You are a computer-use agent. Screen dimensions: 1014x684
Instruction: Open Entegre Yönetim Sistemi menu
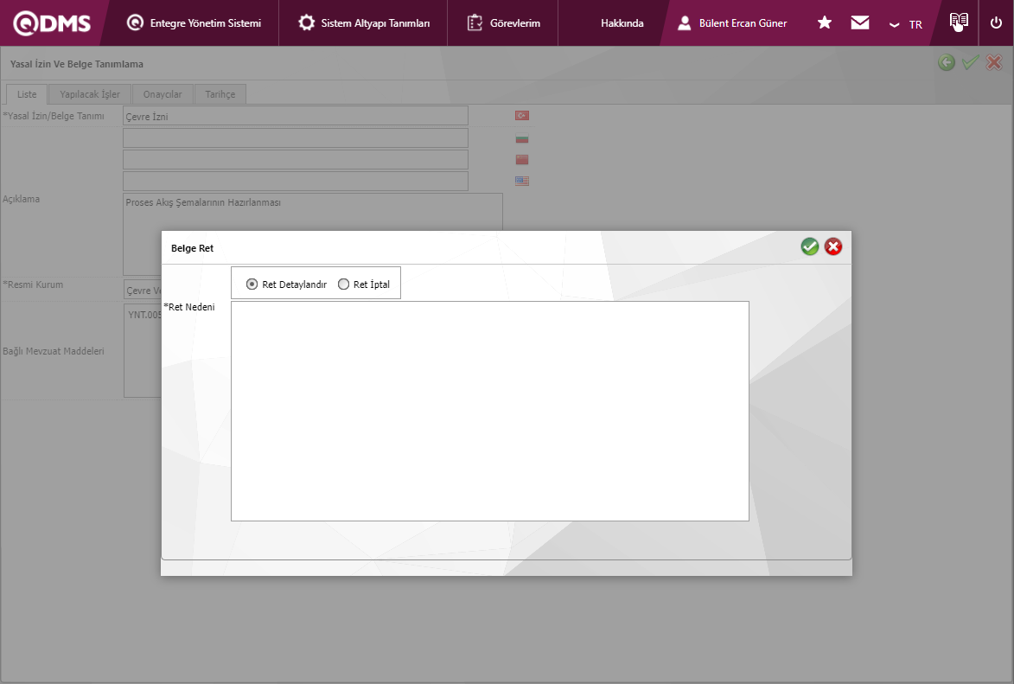coord(194,23)
